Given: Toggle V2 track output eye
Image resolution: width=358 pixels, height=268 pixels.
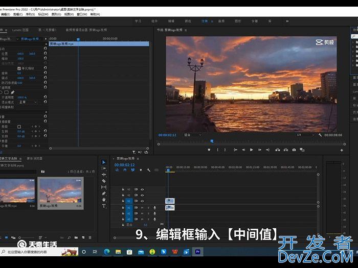Looking at the screenshot, I should click(142, 196).
